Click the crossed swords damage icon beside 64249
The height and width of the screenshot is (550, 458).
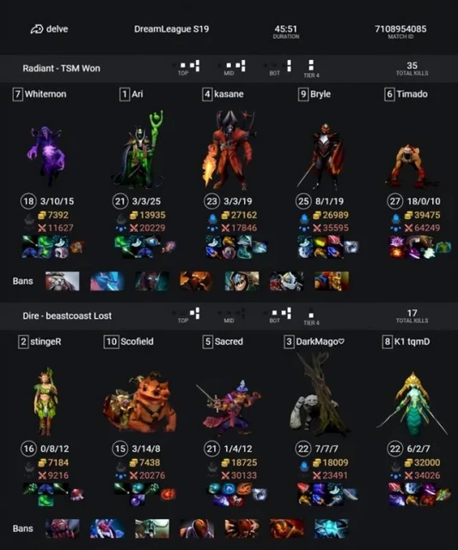408,228
